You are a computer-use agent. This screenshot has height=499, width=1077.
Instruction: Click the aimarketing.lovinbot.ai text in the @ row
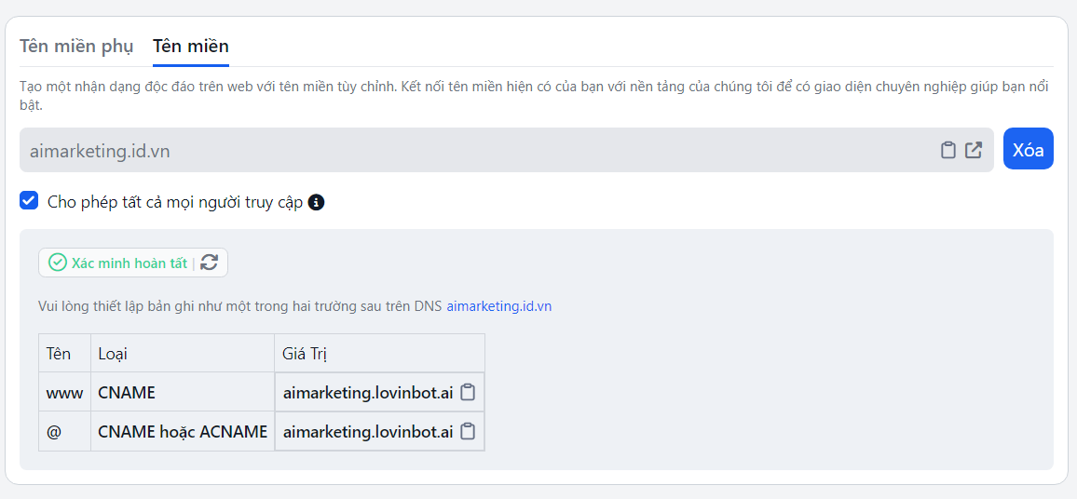pyautogui.click(x=368, y=432)
